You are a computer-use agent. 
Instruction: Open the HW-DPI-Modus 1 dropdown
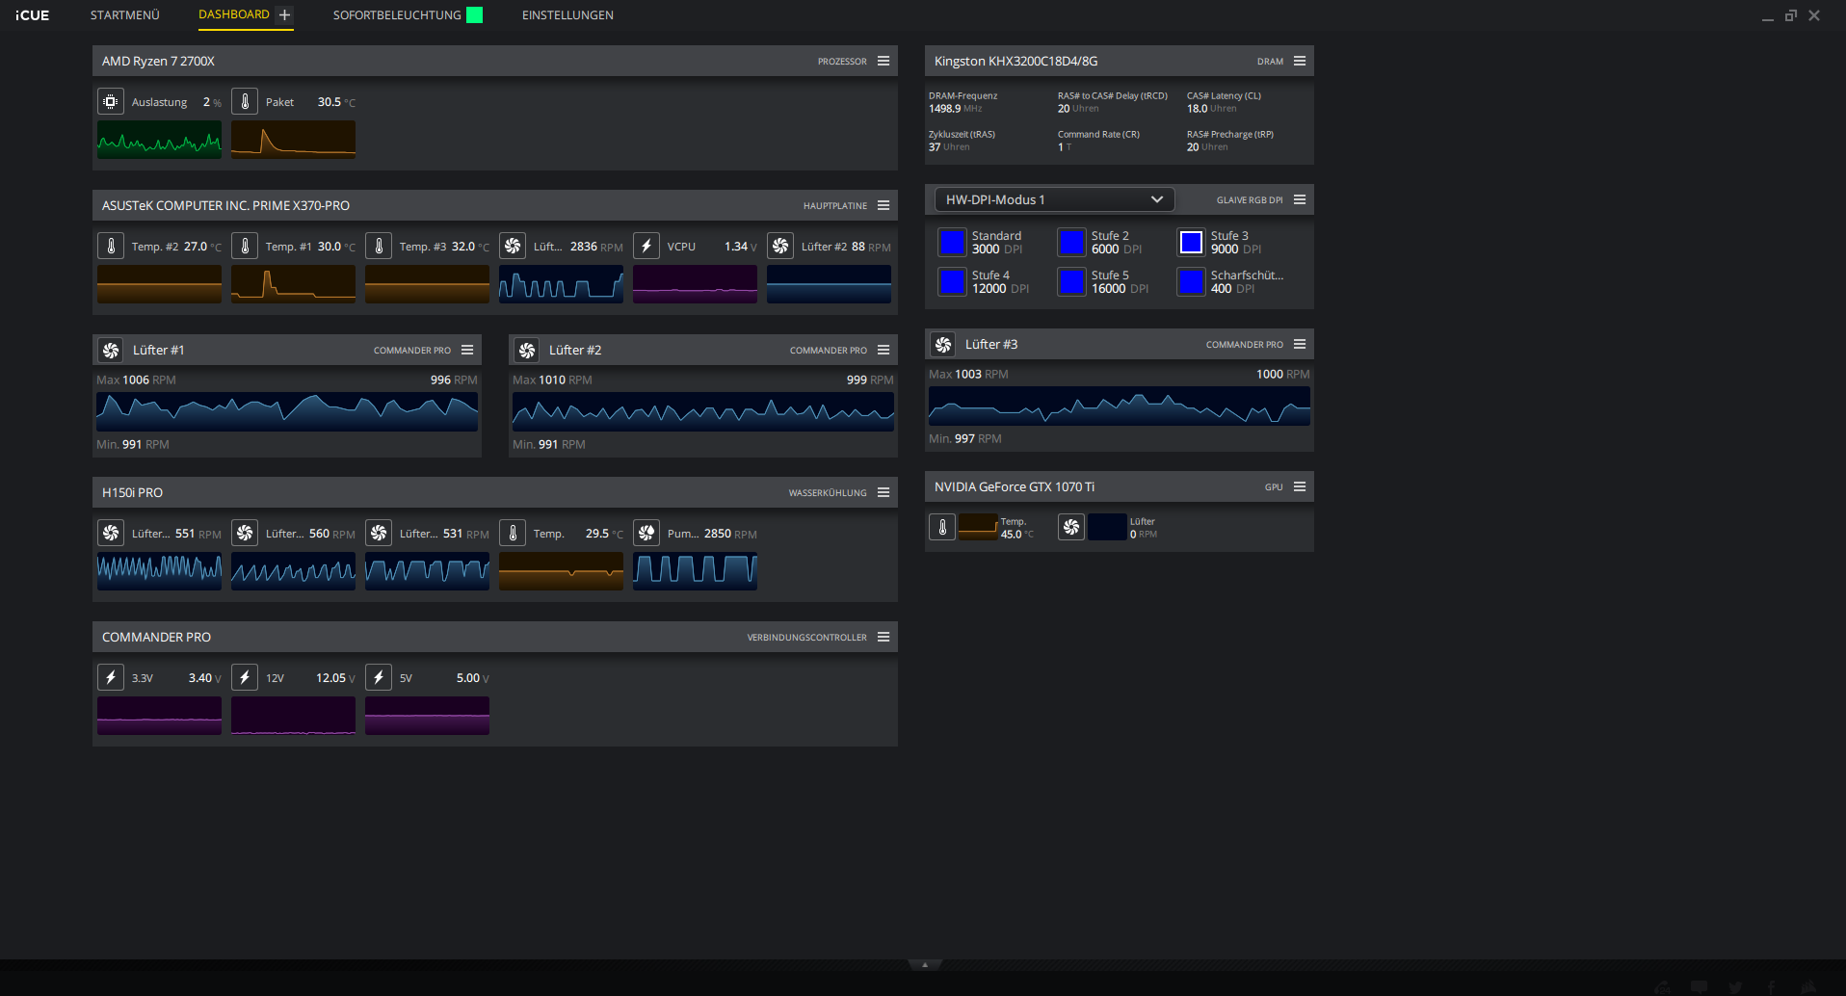pos(1054,199)
